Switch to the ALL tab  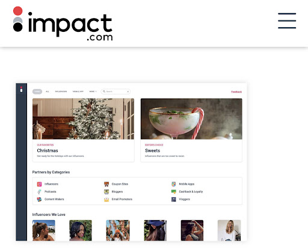coord(48,91)
